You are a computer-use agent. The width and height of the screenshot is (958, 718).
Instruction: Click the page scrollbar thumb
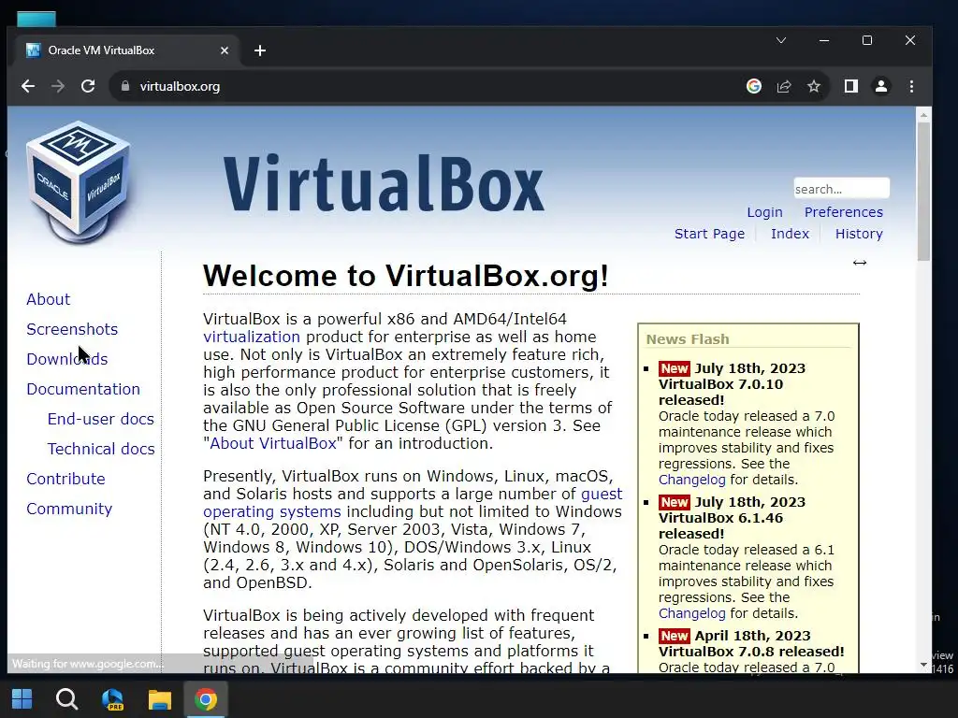pyautogui.click(x=923, y=191)
